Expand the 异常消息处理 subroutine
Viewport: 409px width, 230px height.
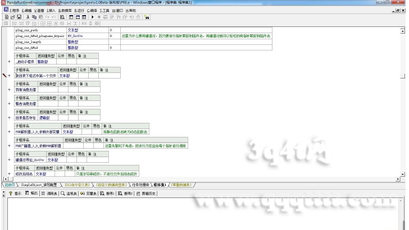9,90
